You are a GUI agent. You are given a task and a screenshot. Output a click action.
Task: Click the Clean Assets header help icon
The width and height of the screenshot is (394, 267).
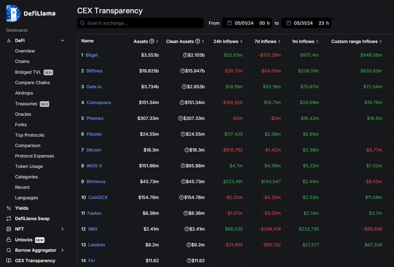(x=198, y=41)
